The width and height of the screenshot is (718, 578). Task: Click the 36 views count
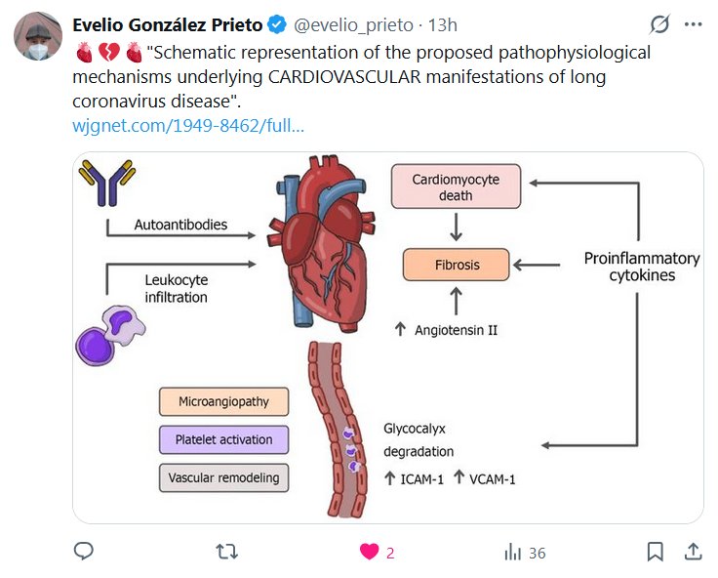(537, 553)
